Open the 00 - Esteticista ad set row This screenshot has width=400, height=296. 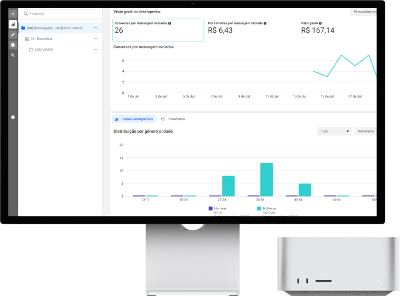(60, 38)
